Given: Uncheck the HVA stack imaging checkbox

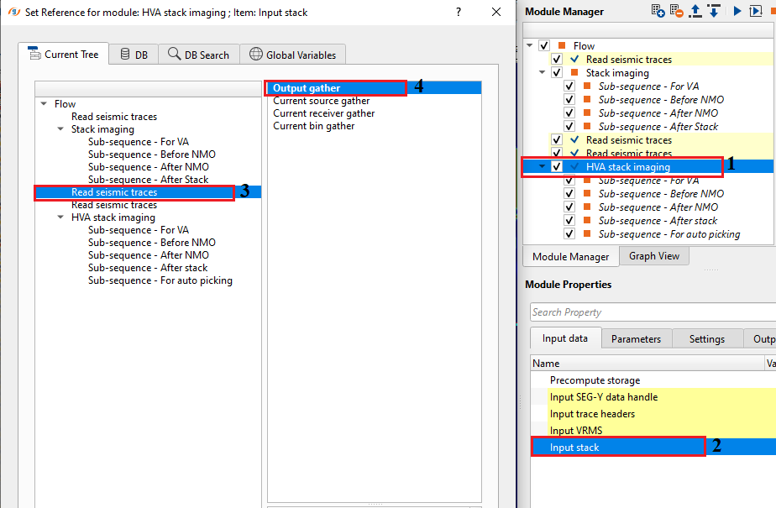Looking at the screenshot, I should 556,167.
